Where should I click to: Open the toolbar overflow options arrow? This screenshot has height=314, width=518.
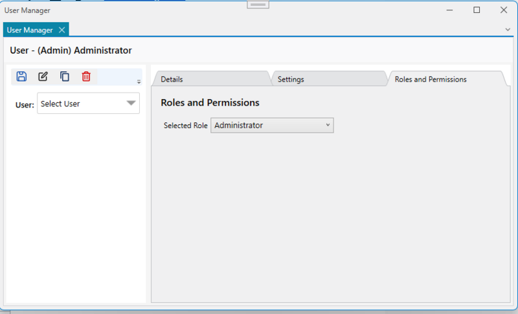click(139, 82)
